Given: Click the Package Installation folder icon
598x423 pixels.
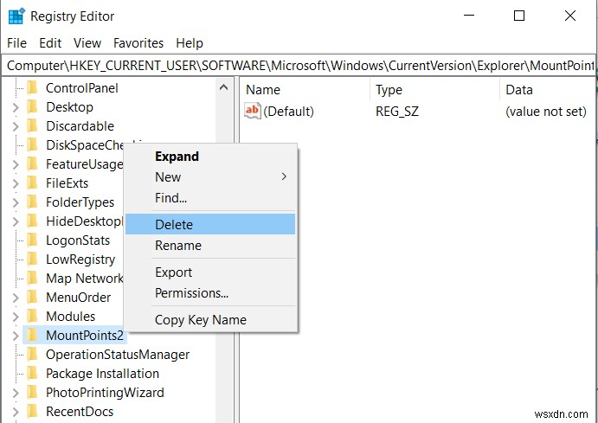Looking at the screenshot, I should coord(33,374).
